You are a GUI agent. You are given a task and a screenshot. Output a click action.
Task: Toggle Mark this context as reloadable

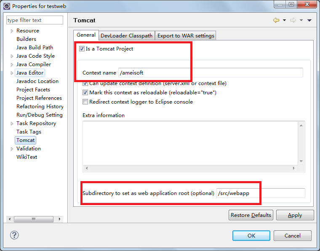pos(85,93)
